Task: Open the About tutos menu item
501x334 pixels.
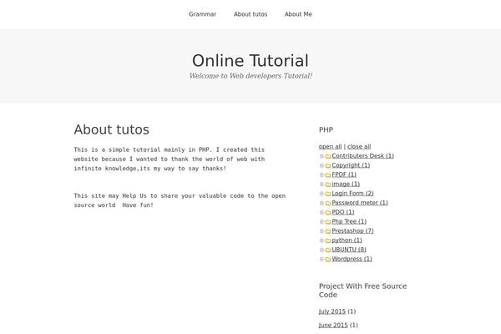Action: click(x=250, y=14)
